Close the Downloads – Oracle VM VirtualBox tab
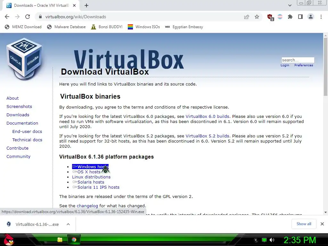Viewport: 328px width, 246px height. (x=74, y=6)
